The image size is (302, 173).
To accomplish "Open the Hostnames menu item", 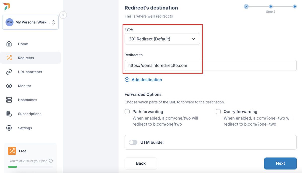I will point(27,100).
